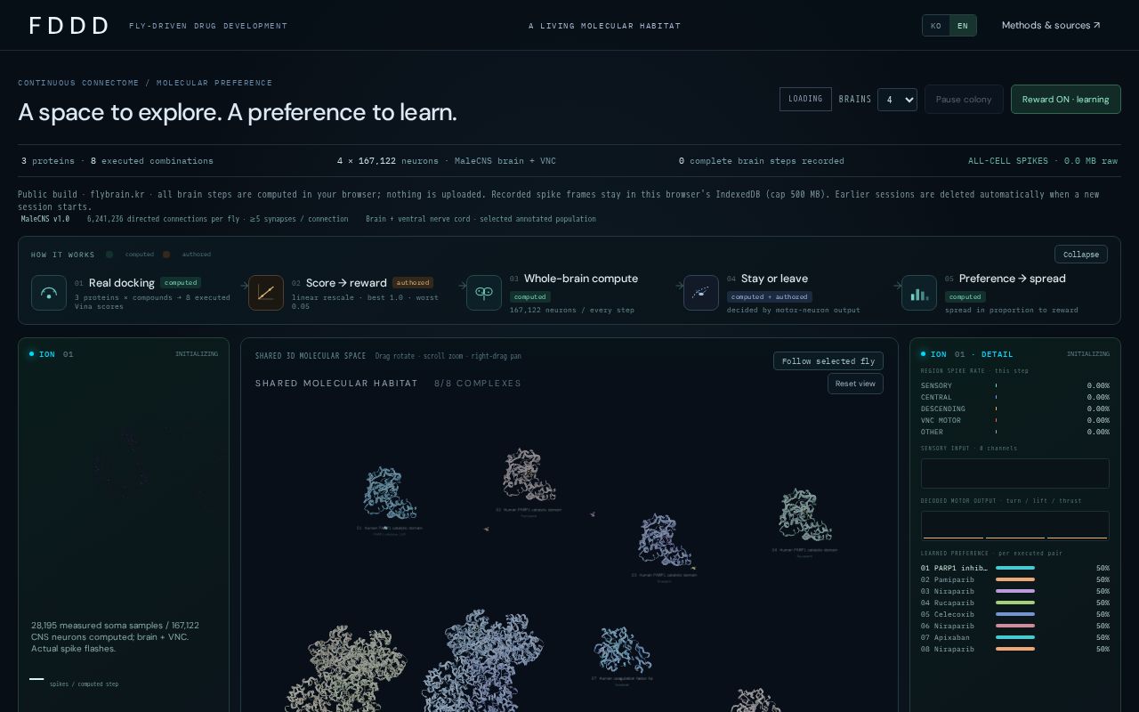Click the Pamiparib preference bar
This screenshot has height=712, width=1139.
point(1015,579)
